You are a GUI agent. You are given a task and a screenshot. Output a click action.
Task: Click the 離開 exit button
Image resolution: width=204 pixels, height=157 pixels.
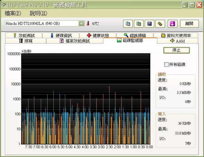click(x=189, y=24)
